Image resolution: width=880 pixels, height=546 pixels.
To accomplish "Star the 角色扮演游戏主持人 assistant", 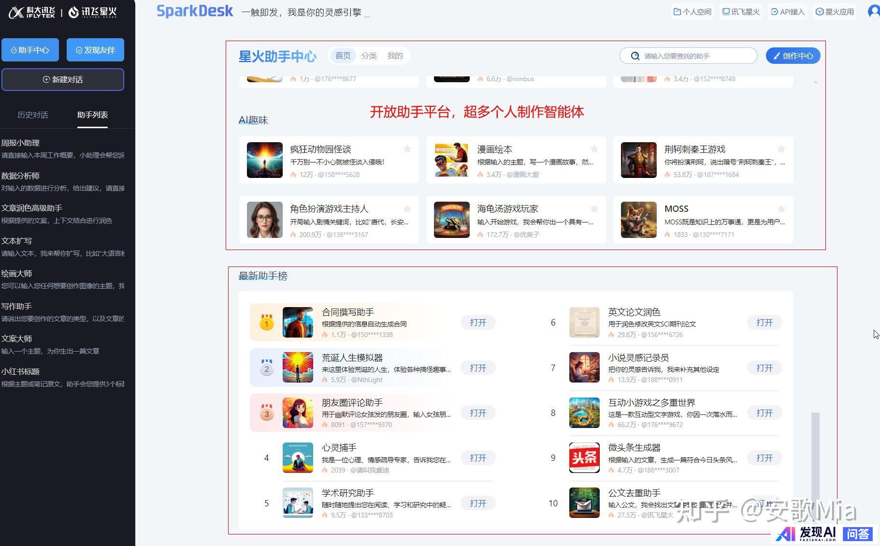I will click(407, 209).
